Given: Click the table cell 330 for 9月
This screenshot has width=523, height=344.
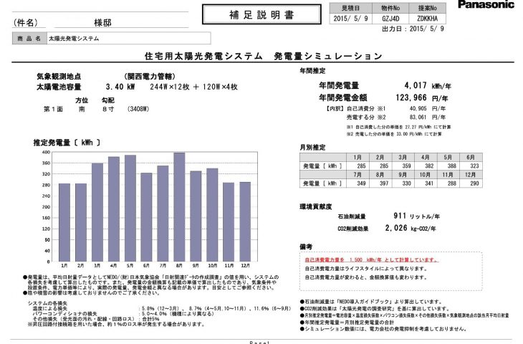Looking at the screenshot, I should tap(403, 183).
